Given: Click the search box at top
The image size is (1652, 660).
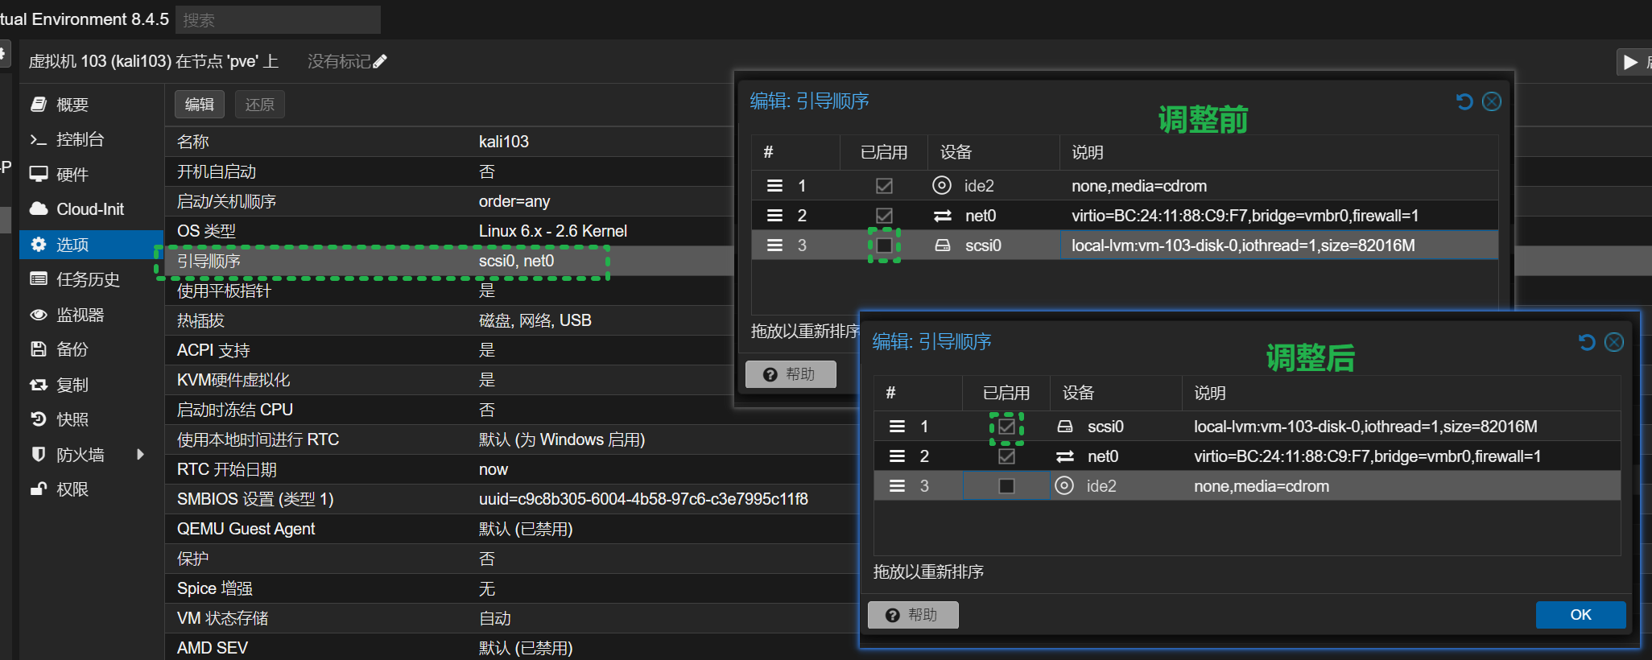Looking at the screenshot, I should click(277, 19).
